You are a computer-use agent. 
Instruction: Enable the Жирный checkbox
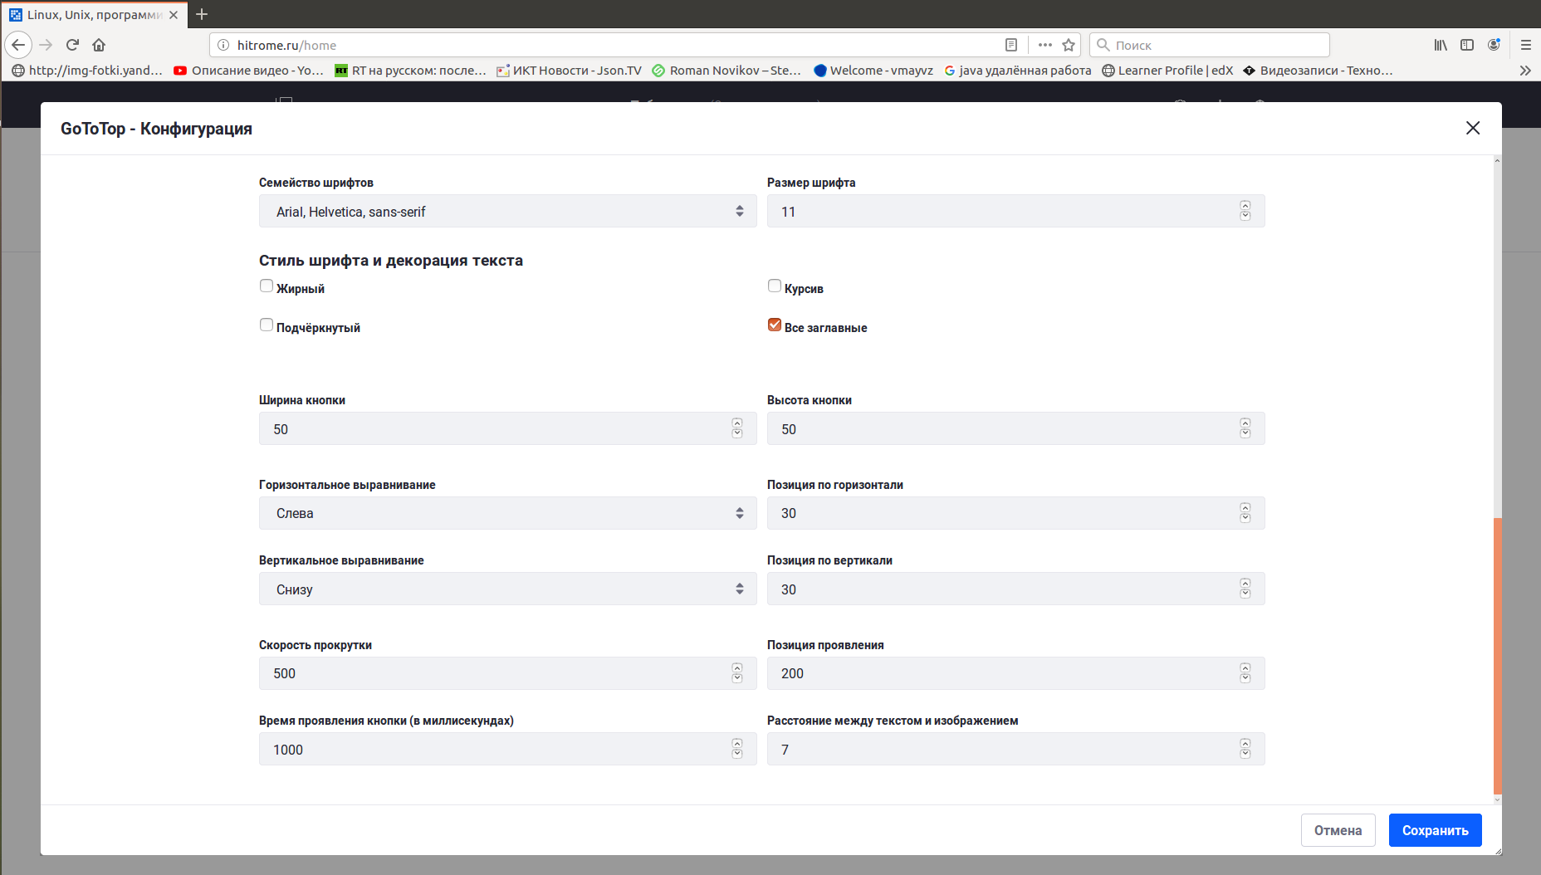[267, 286]
